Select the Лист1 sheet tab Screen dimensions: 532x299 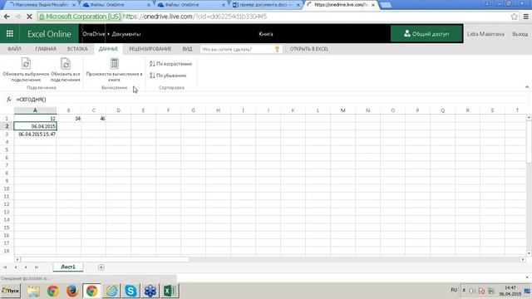pyautogui.click(x=68, y=267)
